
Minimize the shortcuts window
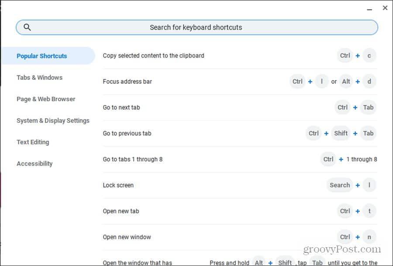(x=369, y=10)
